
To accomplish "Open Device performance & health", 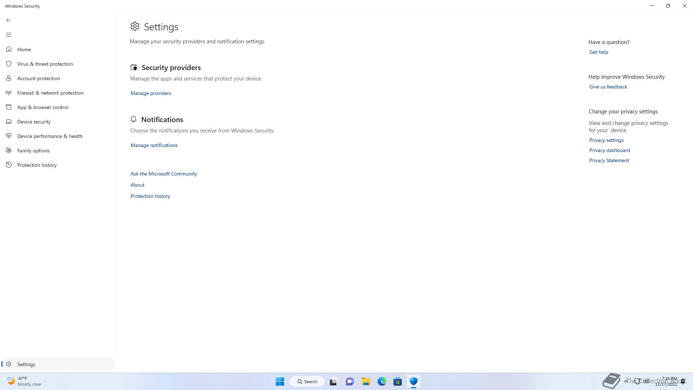I will [58, 136].
